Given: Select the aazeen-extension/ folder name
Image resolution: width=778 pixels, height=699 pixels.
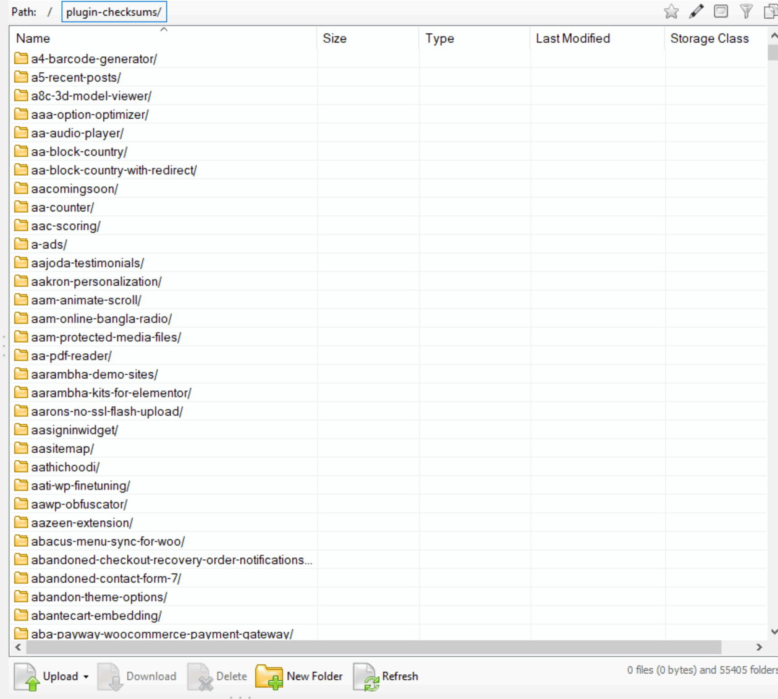Looking at the screenshot, I should tap(82, 523).
